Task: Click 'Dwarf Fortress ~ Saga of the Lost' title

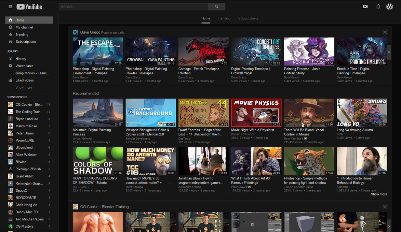Action: [x=201, y=132]
